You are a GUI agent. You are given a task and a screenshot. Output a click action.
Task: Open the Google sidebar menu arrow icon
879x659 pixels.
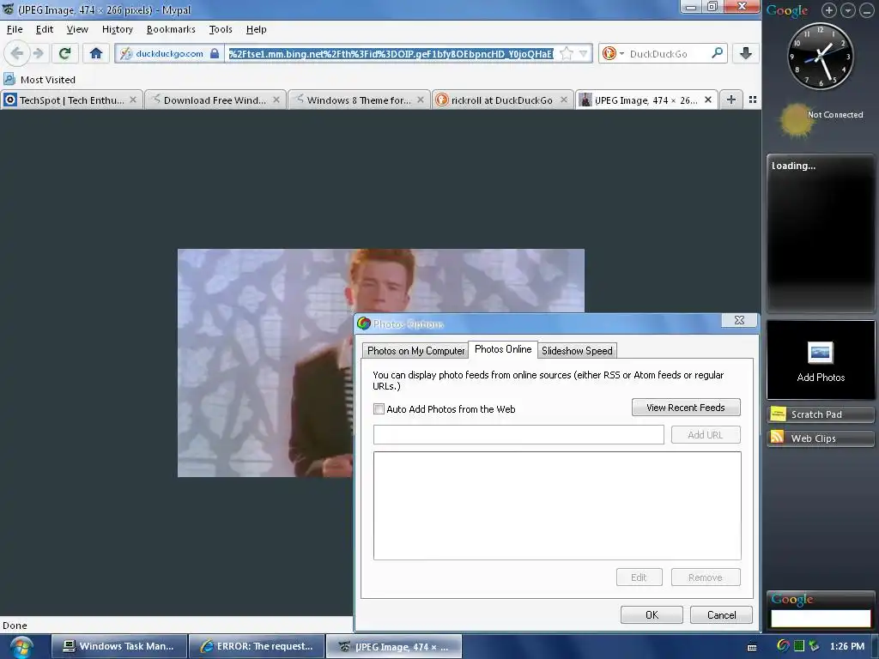click(x=848, y=10)
